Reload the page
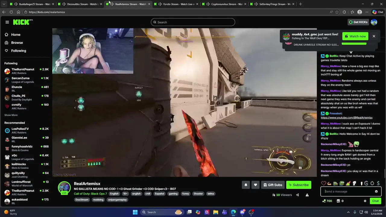 click(x=11, y=12)
